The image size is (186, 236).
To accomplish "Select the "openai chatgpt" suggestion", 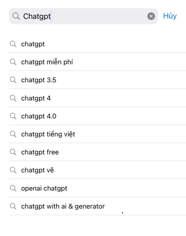I will (x=44, y=188).
